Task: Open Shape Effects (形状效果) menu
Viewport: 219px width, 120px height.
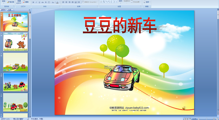Action: pyautogui.click(x=136, y=2)
